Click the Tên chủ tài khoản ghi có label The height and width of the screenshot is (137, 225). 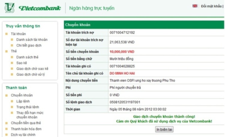(84, 73)
